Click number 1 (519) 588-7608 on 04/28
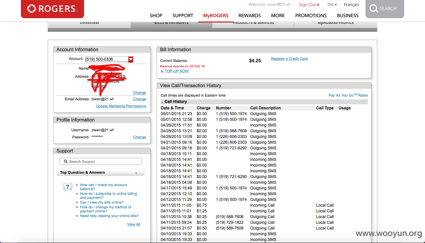425x243 pixels. pyautogui.click(x=231, y=131)
